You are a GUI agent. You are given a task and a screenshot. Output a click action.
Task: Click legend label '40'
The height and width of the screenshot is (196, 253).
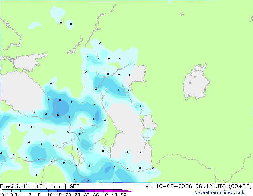[x=105, y=194]
